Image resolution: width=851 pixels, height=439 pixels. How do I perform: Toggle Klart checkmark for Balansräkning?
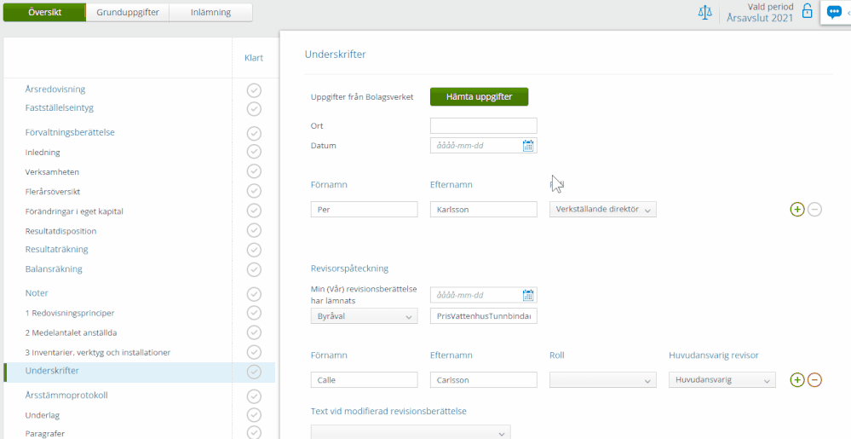click(x=254, y=269)
